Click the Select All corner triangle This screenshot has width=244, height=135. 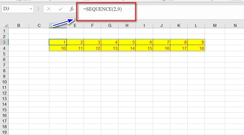(x=6, y=26)
